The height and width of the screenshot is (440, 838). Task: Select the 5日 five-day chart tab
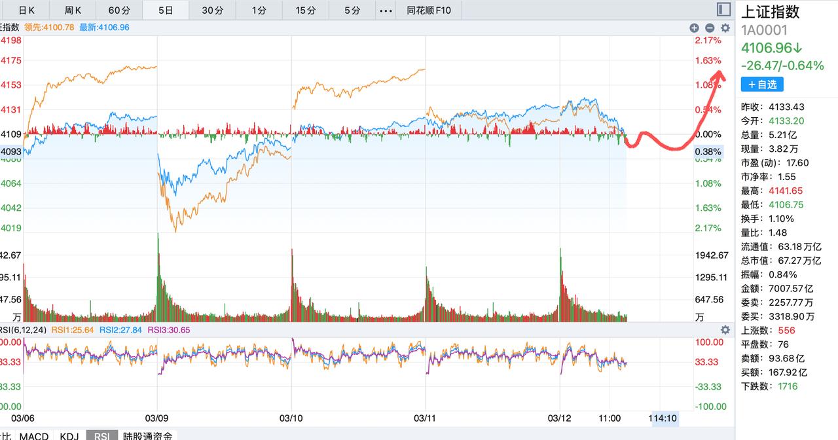pos(166,10)
